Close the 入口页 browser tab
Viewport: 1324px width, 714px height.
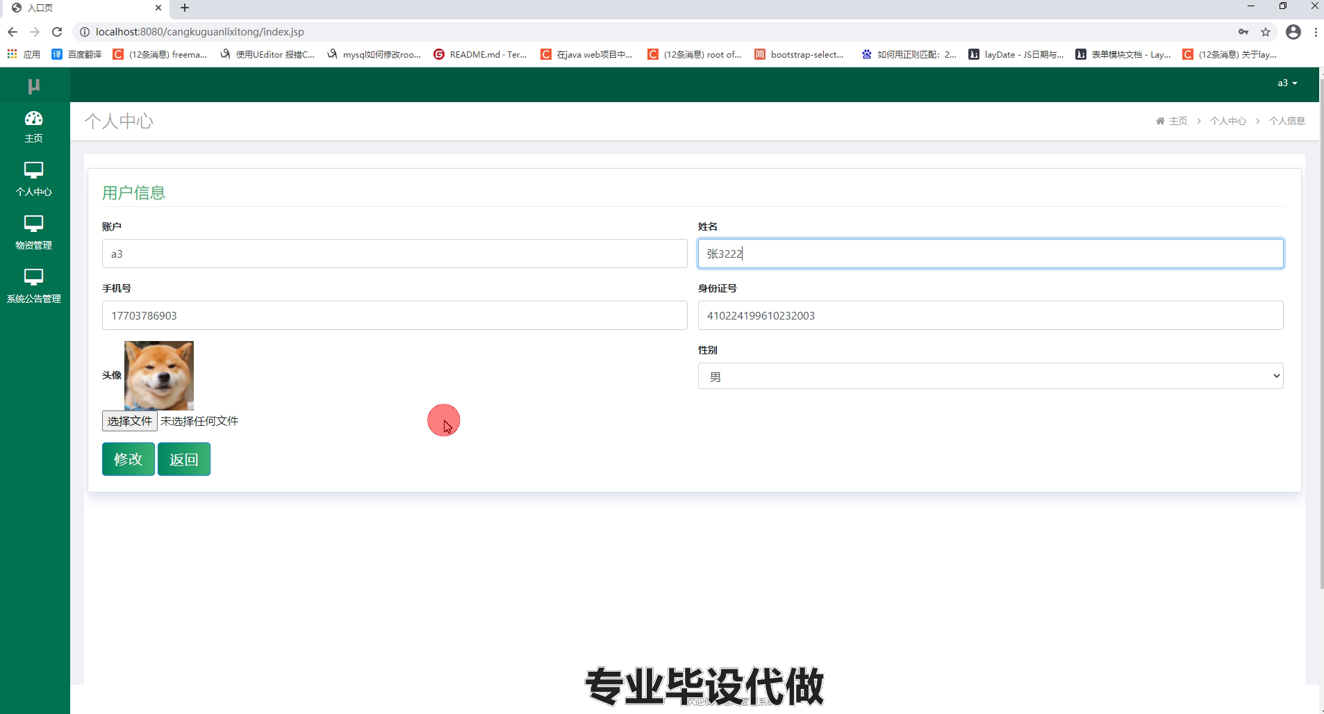coord(158,8)
